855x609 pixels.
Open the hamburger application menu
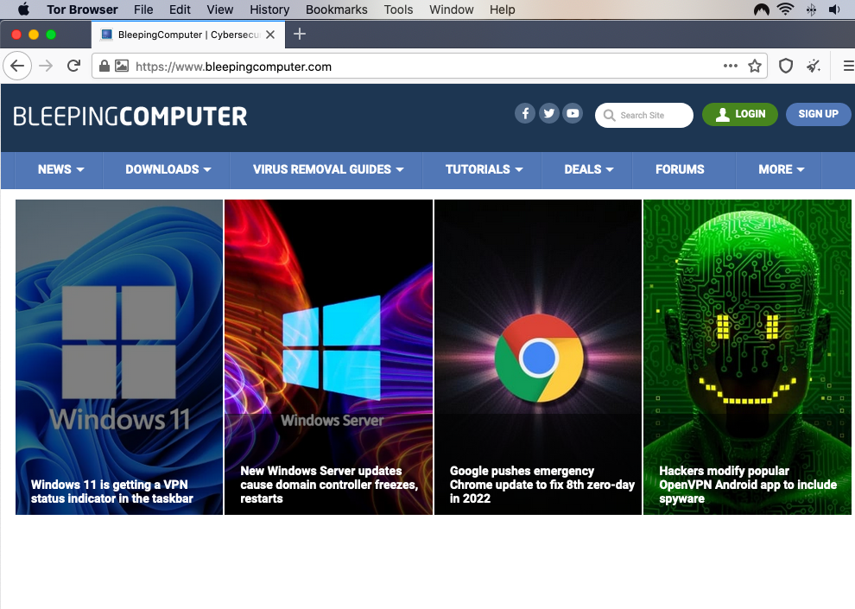point(848,67)
